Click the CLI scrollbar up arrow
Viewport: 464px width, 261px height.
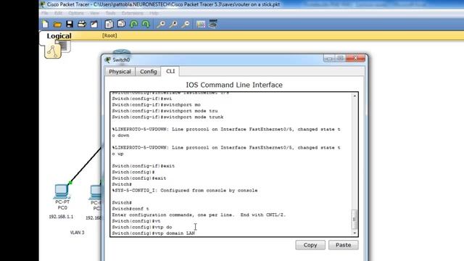pyautogui.click(x=355, y=96)
